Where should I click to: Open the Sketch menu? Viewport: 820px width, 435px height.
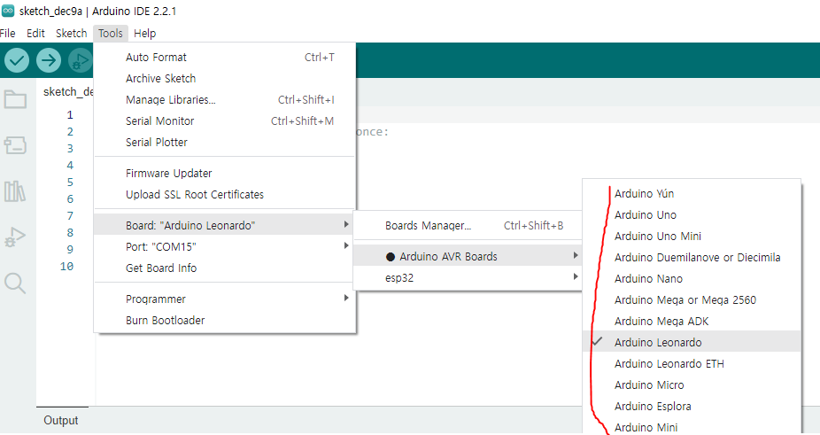point(71,34)
